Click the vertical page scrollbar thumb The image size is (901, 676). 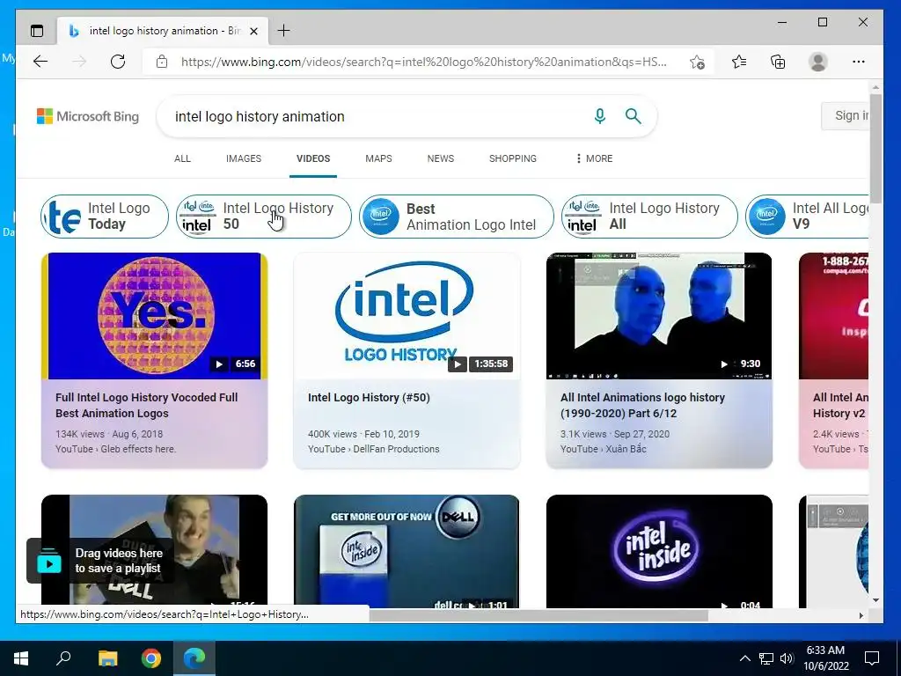click(875, 148)
